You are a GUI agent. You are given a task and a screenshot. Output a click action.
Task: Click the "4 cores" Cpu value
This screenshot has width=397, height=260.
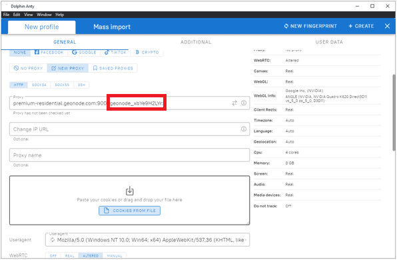click(292, 153)
